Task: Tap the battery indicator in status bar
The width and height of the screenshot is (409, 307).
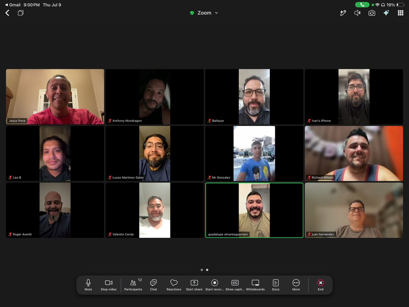Action: 400,5
